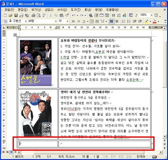Open the underline style dropdown arrow

(88, 21)
